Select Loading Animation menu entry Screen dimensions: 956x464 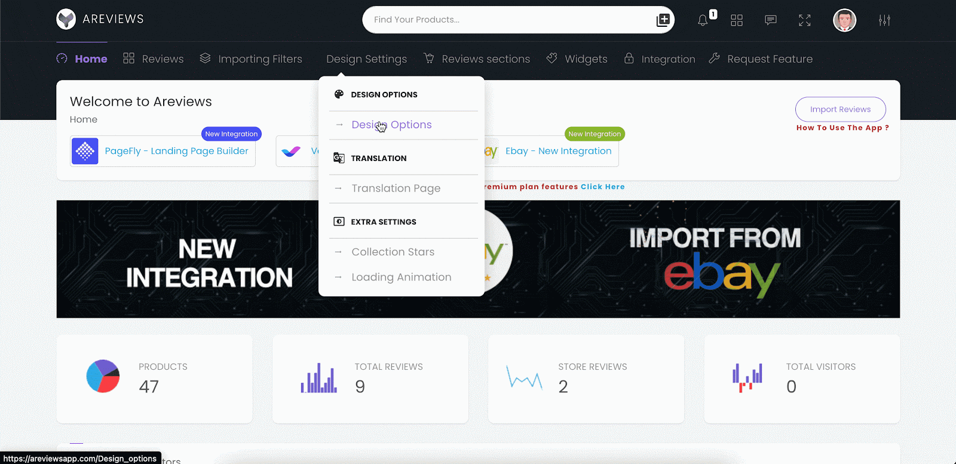(x=401, y=277)
